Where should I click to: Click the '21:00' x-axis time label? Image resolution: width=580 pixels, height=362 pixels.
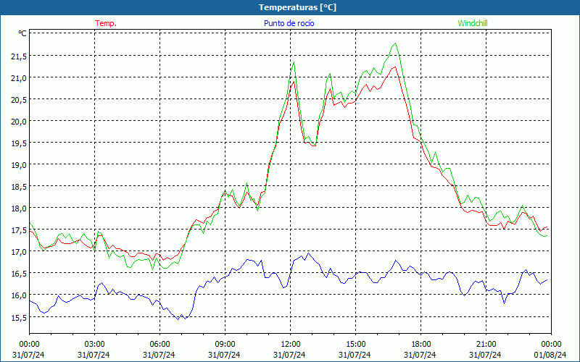click(486, 344)
